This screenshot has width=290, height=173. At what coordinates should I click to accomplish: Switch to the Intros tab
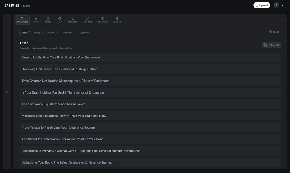tap(37, 33)
